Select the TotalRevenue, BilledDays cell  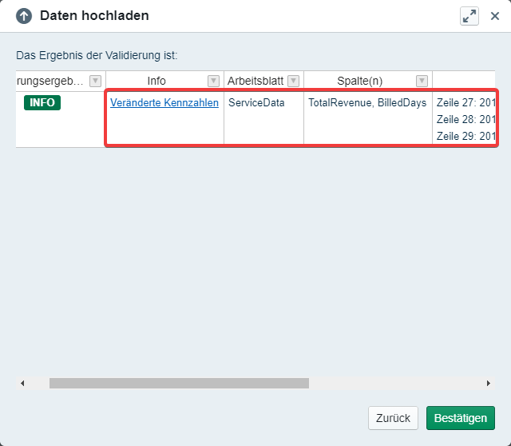click(x=367, y=103)
